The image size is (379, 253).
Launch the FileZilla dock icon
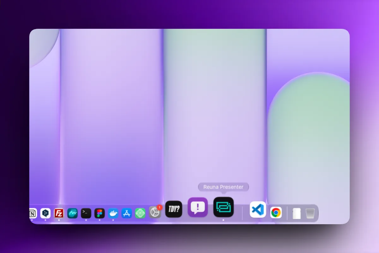(59, 213)
